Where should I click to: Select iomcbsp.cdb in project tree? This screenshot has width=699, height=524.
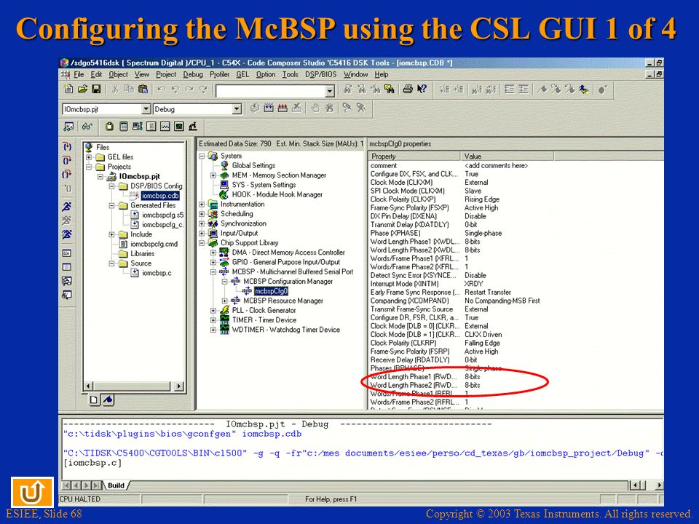click(x=160, y=196)
